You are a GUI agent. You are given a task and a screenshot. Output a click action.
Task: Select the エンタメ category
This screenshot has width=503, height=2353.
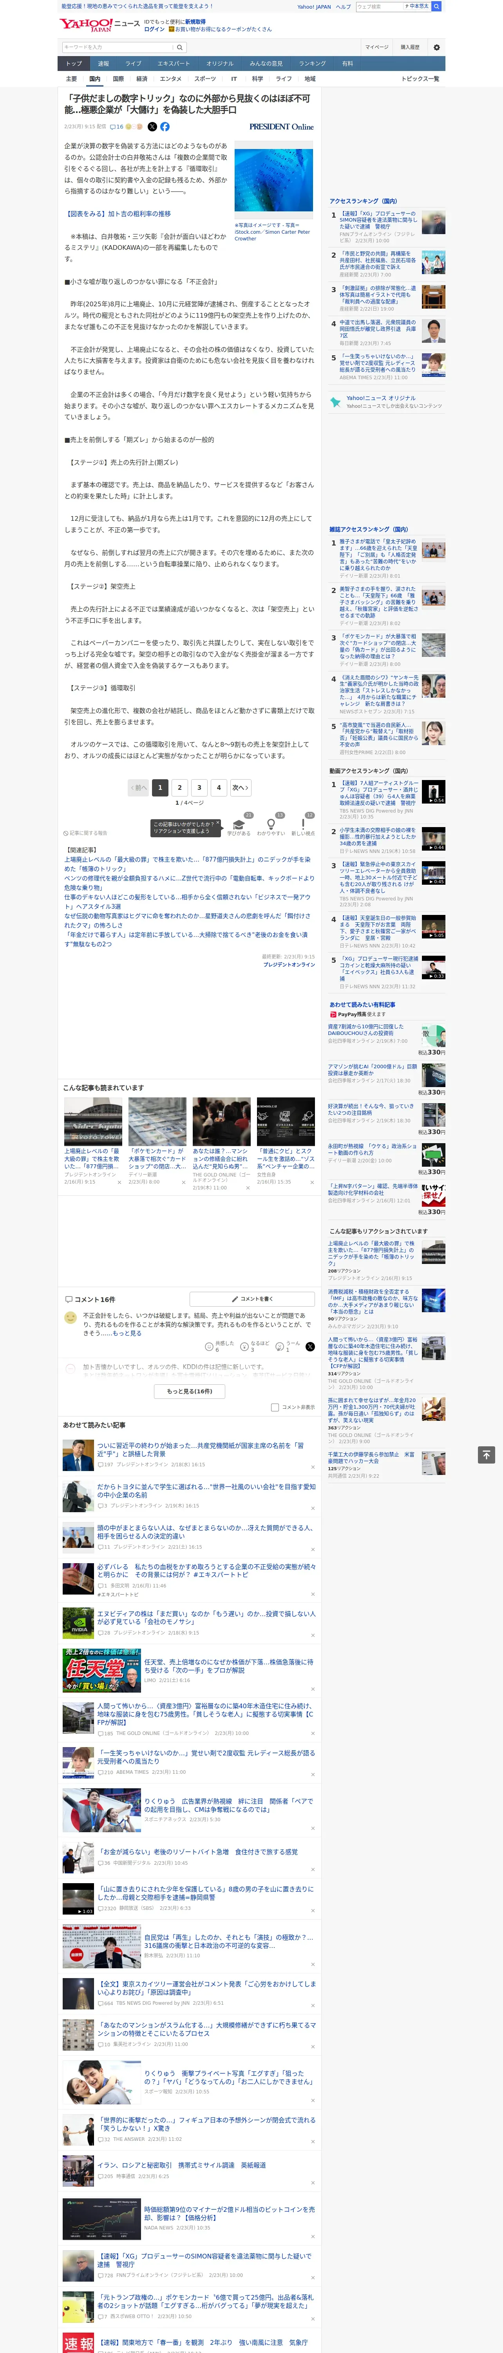171,78
